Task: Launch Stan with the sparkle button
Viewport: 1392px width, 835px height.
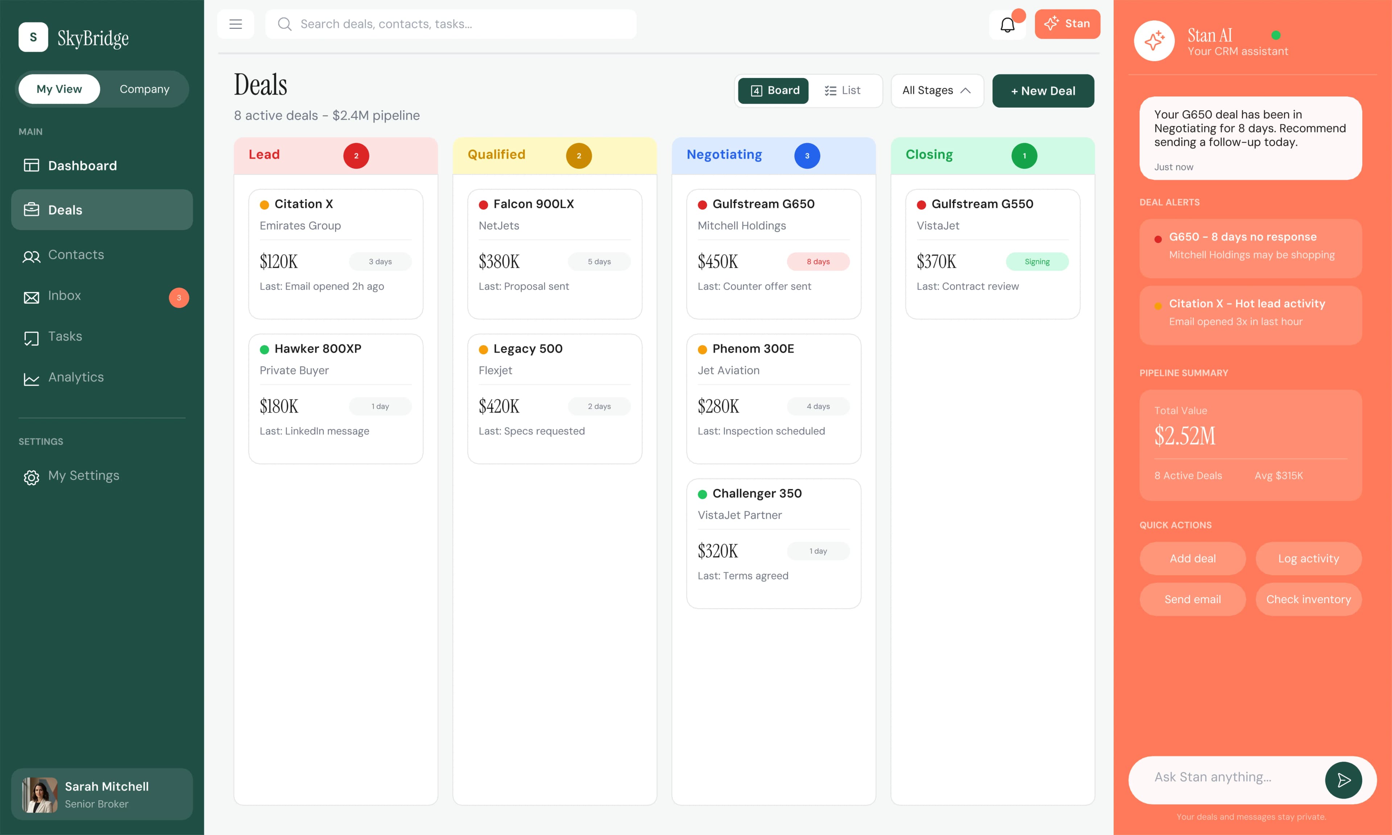Action: tap(1067, 24)
